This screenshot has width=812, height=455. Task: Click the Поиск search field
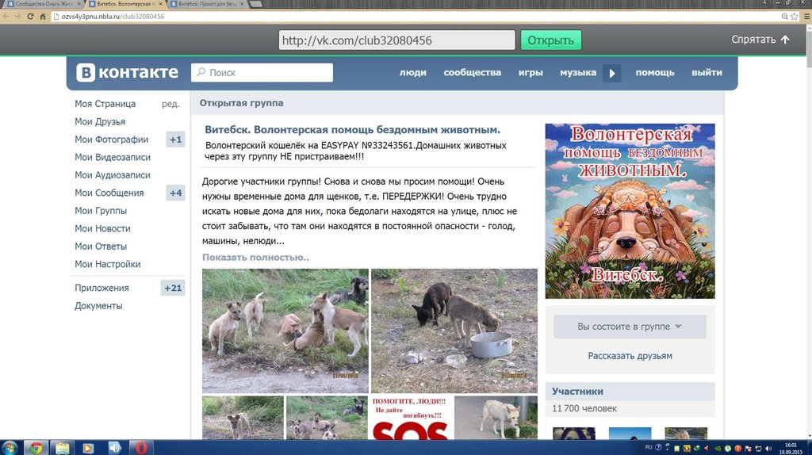[x=262, y=72]
